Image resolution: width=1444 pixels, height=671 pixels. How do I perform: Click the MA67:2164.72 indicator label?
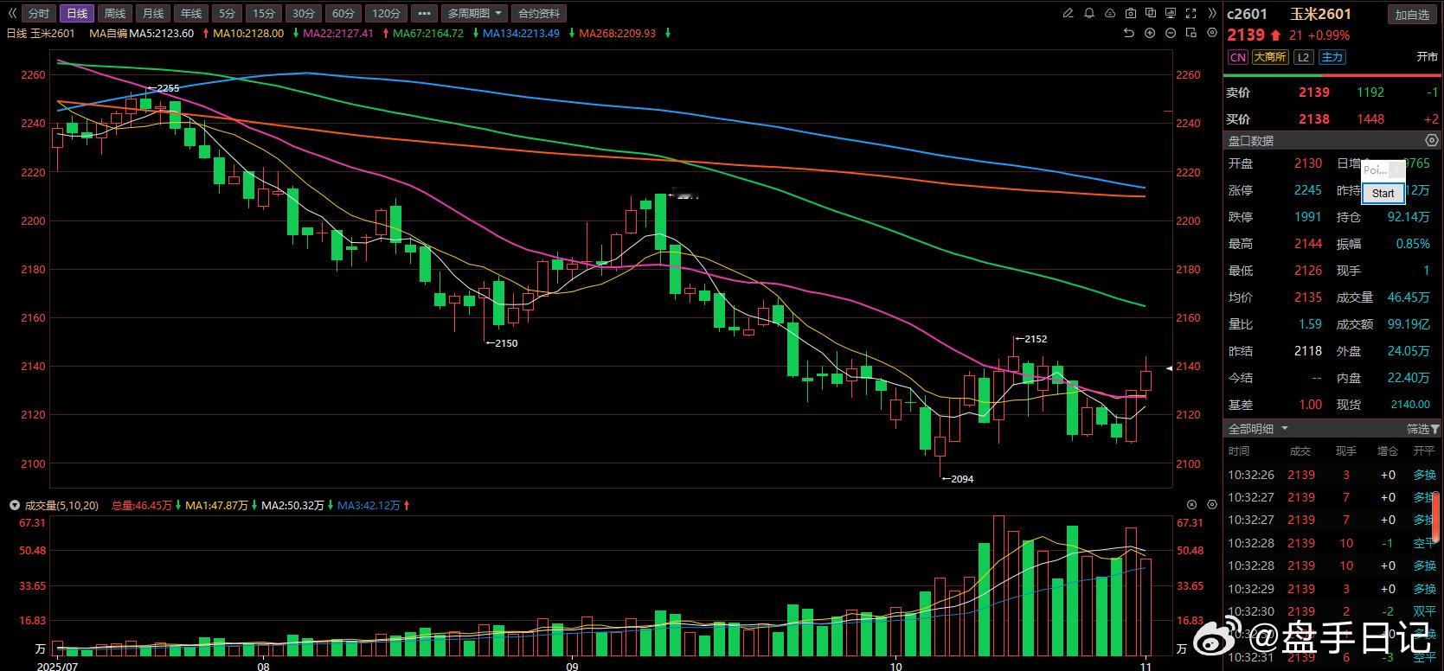click(x=428, y=34)
